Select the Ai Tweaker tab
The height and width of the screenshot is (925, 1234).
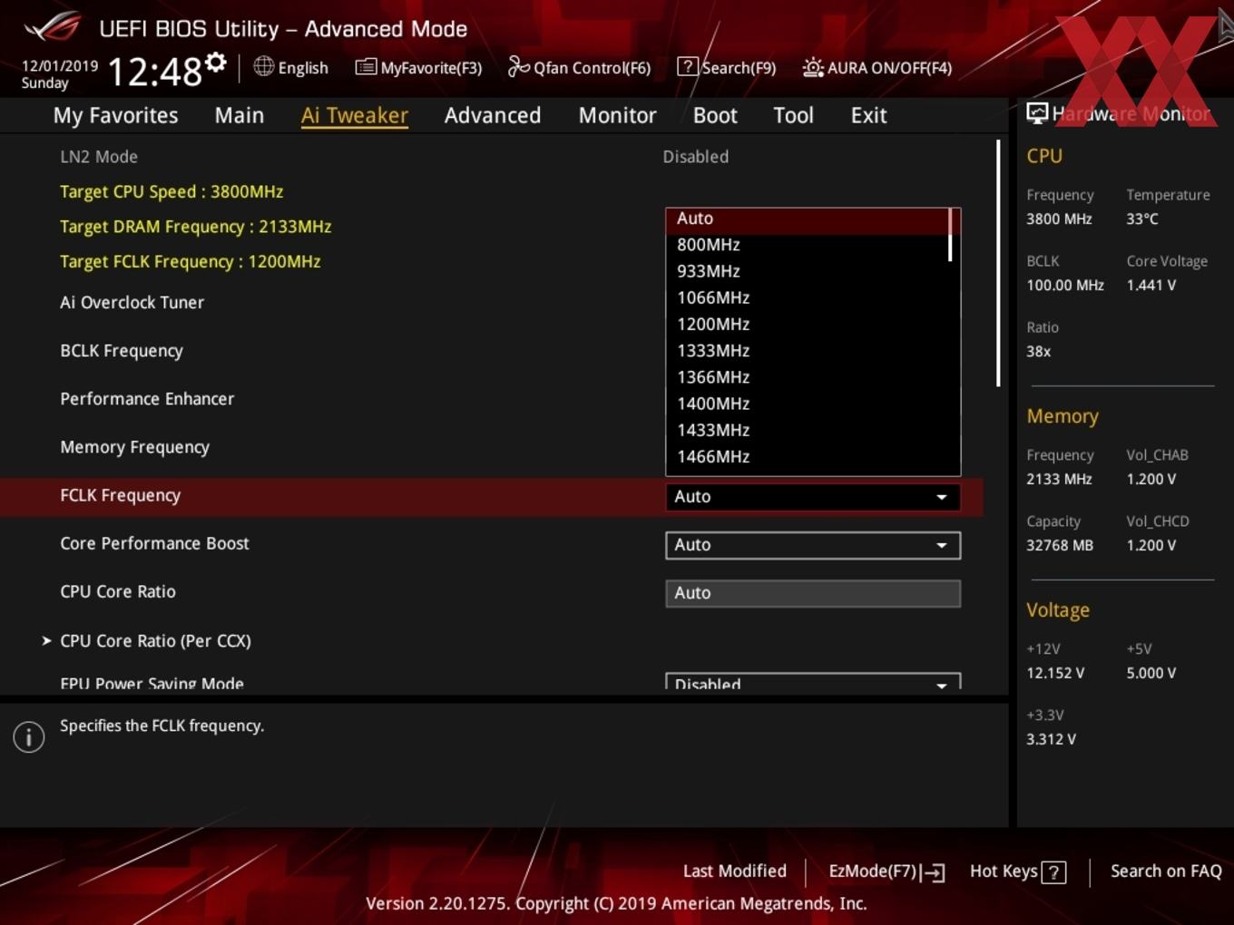tap(355, 115)
